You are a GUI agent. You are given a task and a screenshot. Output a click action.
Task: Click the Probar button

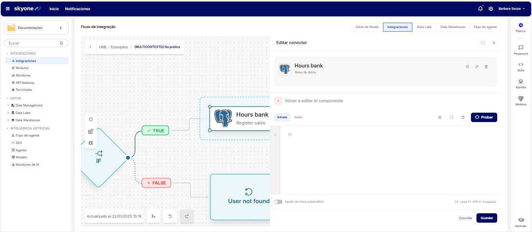(484, 117)
